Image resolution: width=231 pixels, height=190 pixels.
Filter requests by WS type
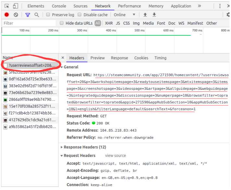pyautogui.click(x=181, y=23)
